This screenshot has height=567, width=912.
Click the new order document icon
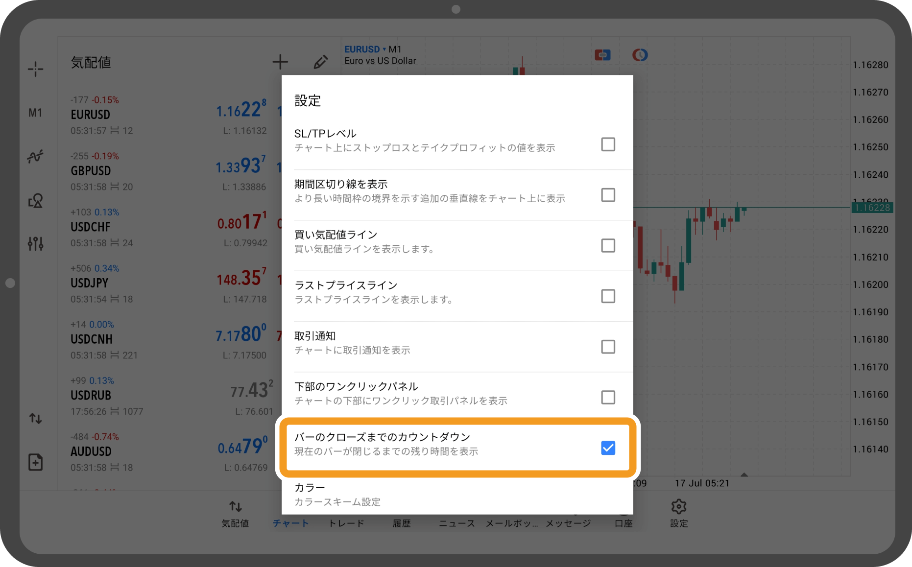pyautogui.click(x=35, y=462)
